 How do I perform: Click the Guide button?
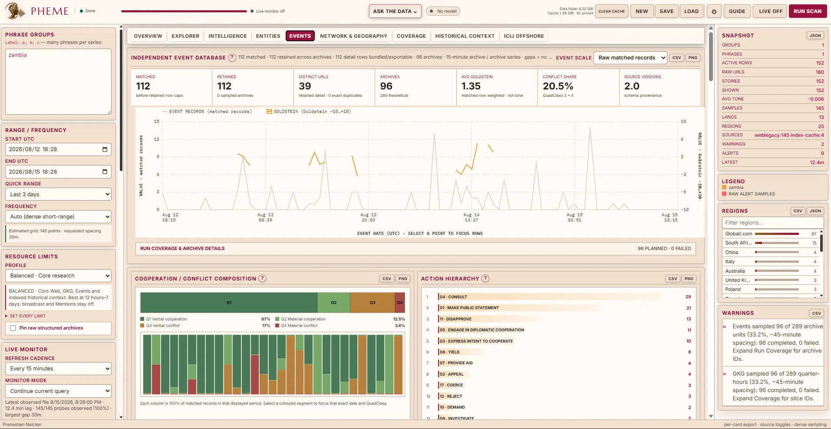coord(737,12)
